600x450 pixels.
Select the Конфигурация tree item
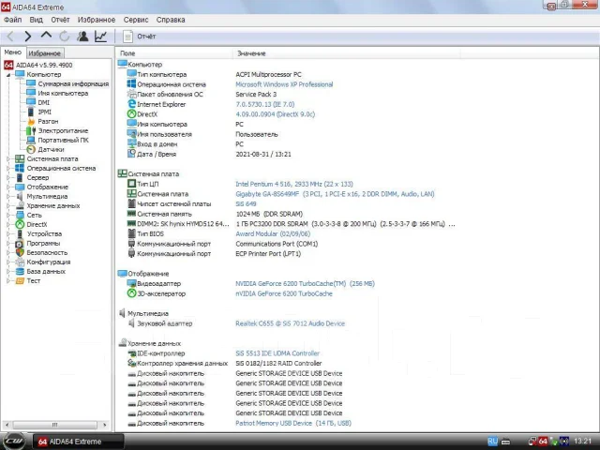pos(49,262)
